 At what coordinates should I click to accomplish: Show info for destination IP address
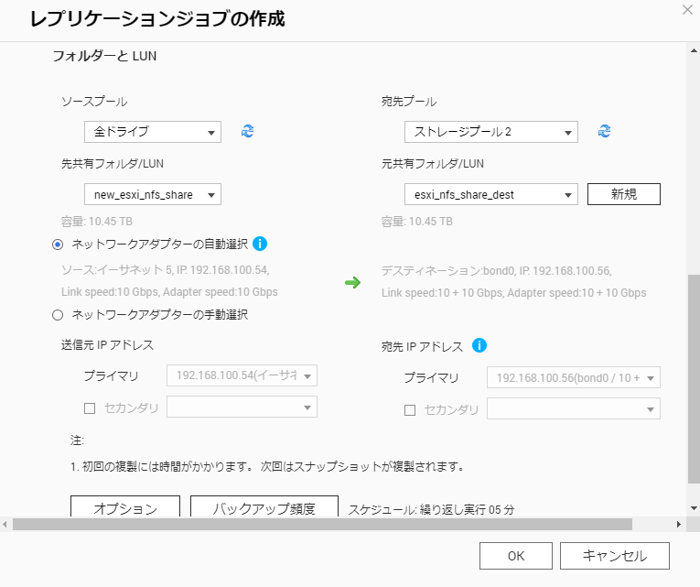pos(479,345)
